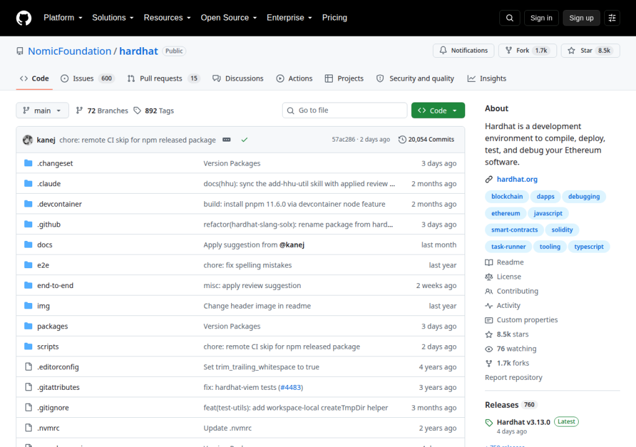Open the 72 Branches list
This screenshot has width=636, height=447.
102,111
